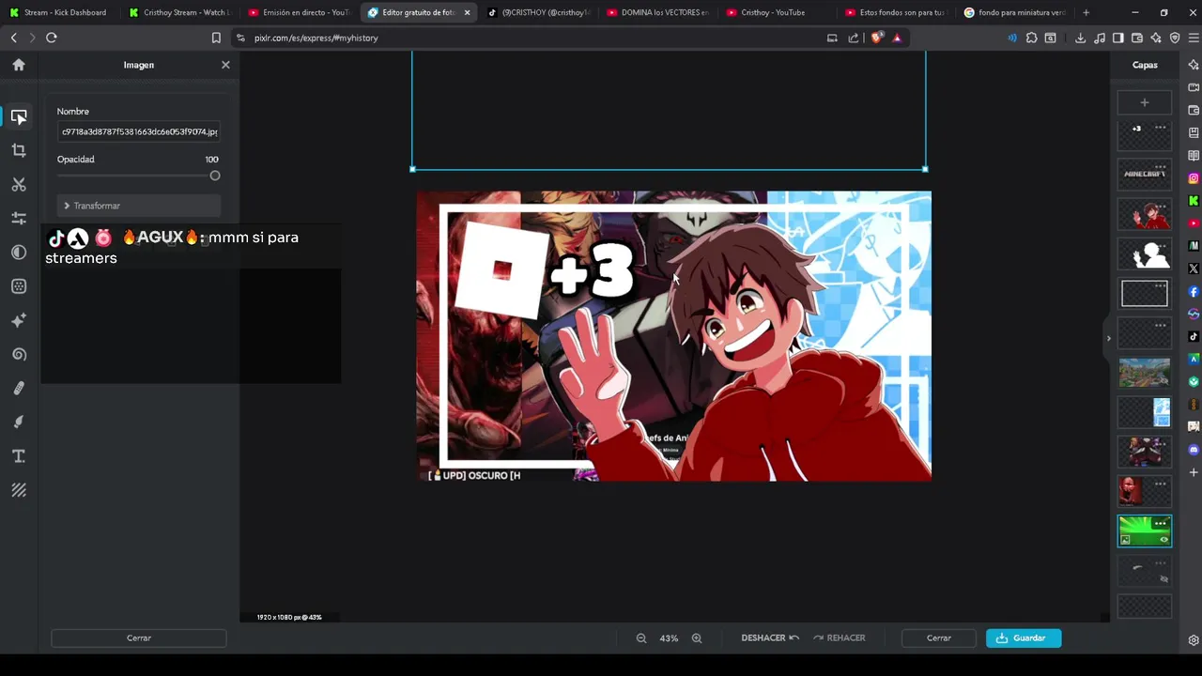Open the Add element striped icon
Image resolution: width=1202 pixels, height=676 pixels.
coord(19,490)
